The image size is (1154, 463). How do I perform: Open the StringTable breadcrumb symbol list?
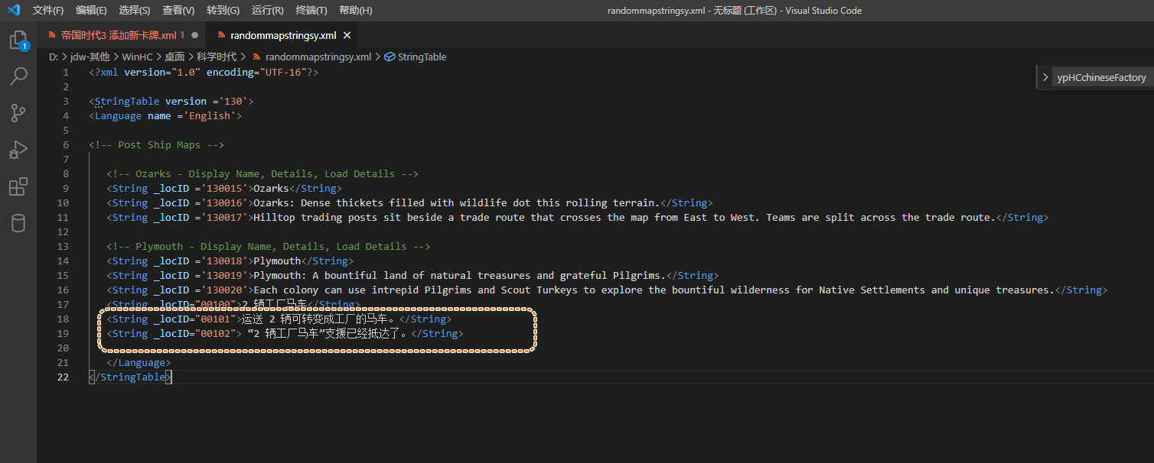point(422,57)
